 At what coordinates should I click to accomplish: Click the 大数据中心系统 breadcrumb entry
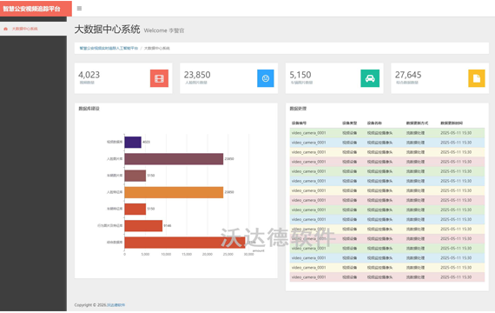[157, 48]
